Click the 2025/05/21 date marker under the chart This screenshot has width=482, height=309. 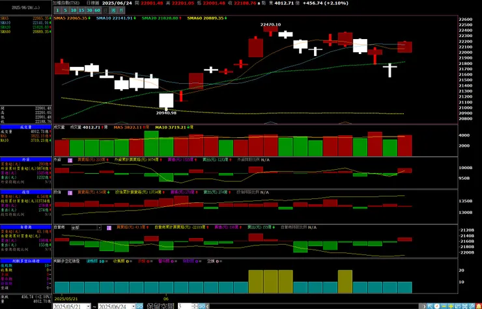66,299
